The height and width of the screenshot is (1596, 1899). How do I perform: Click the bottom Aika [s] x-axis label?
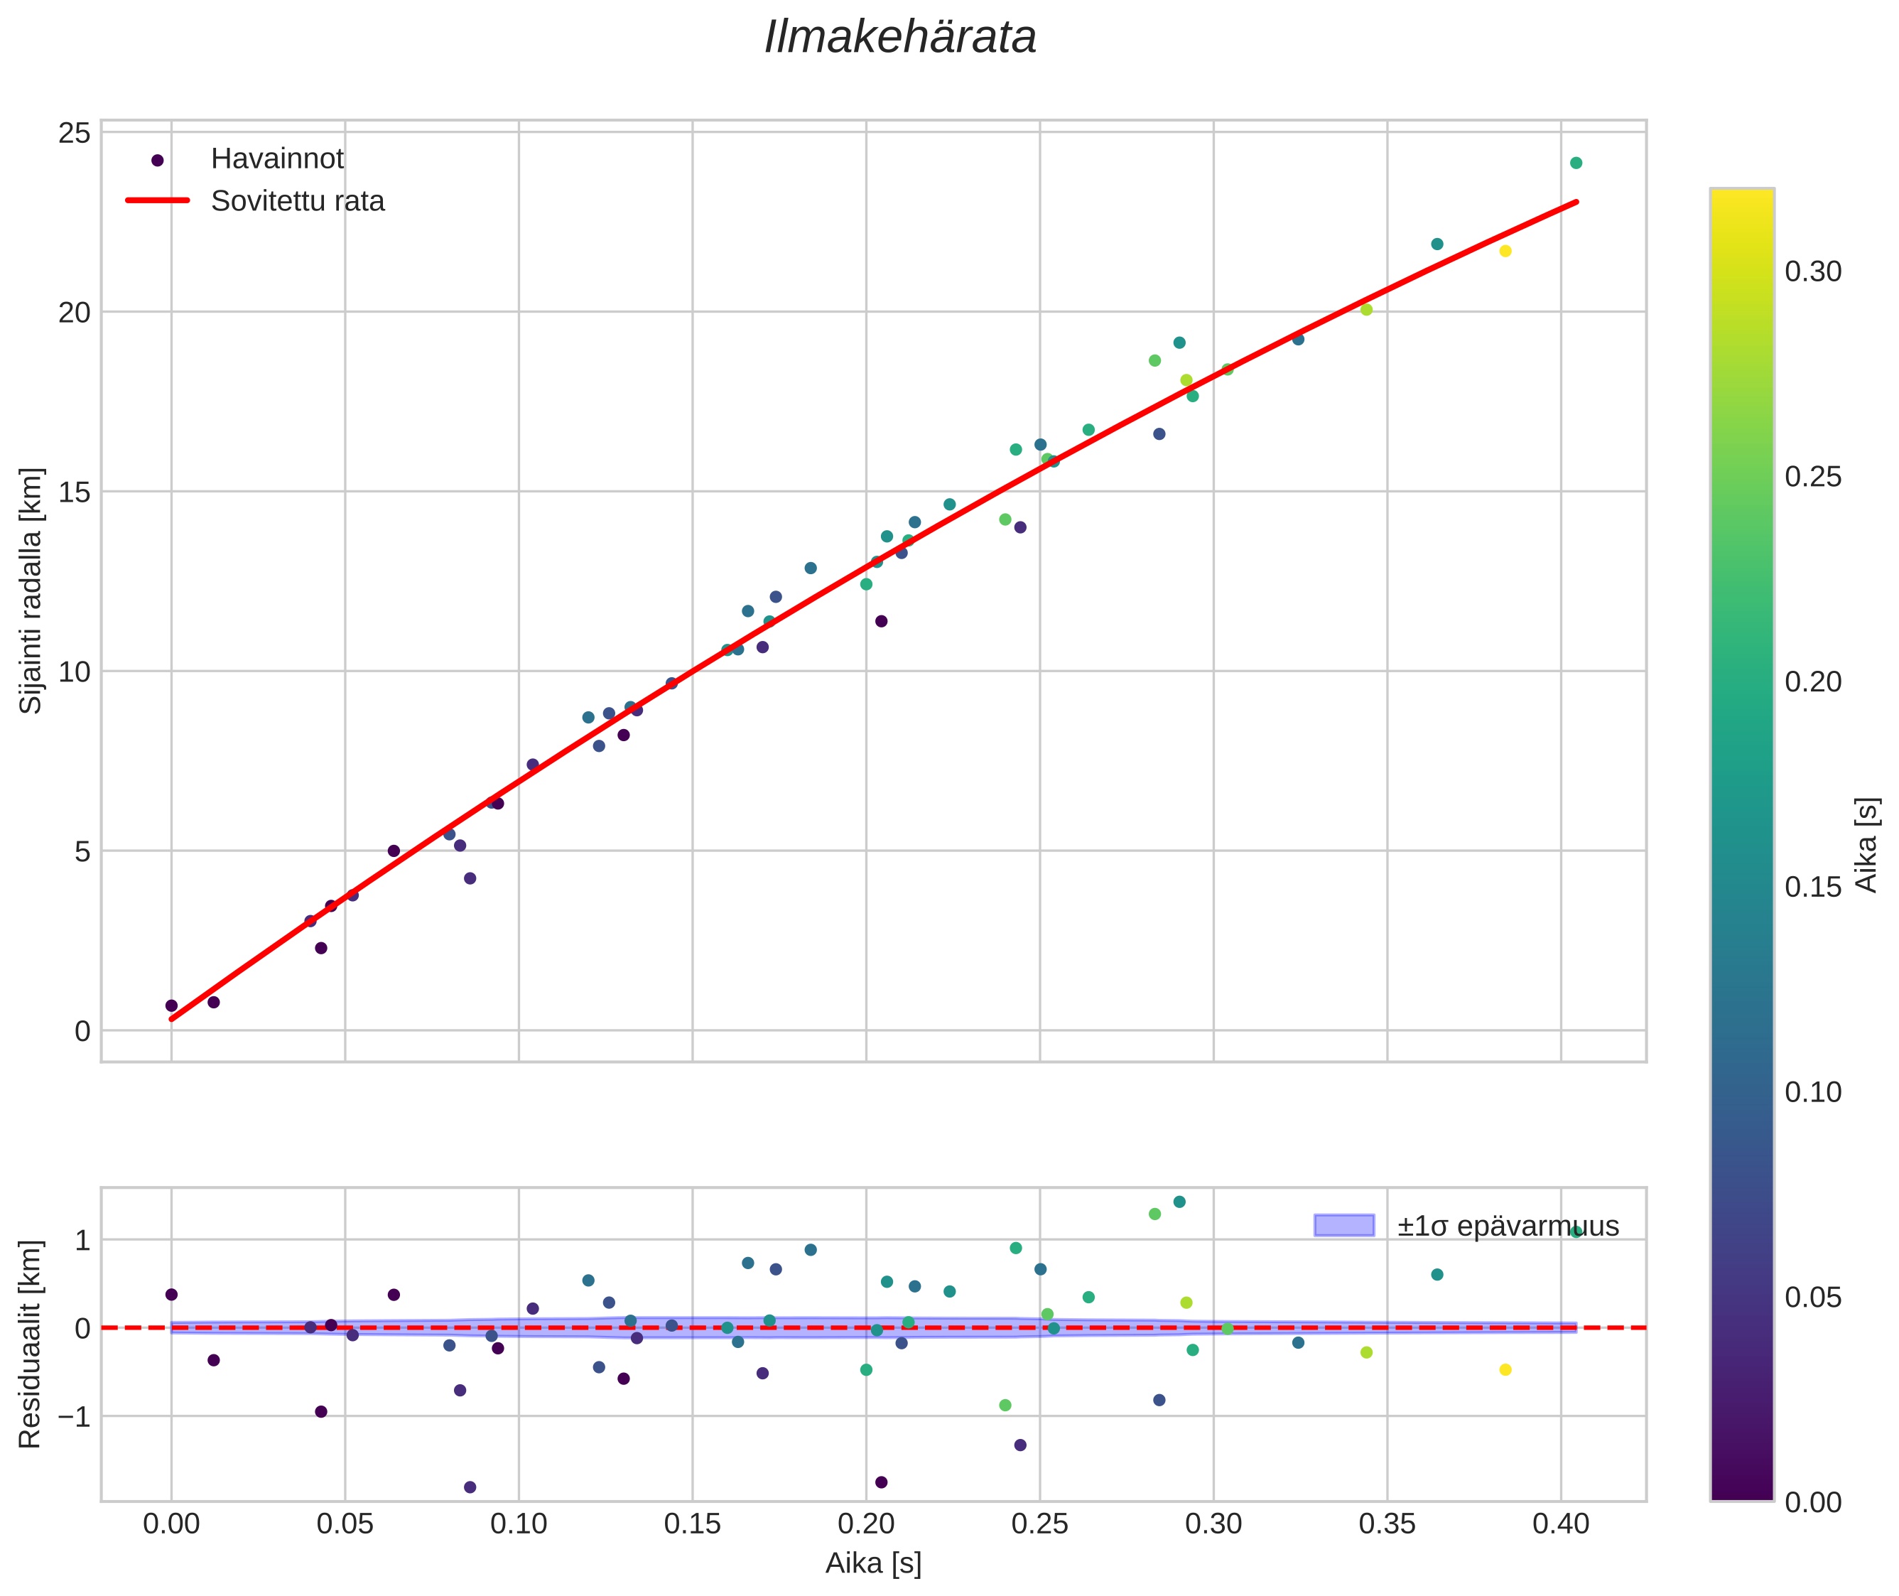(873, 1563)
